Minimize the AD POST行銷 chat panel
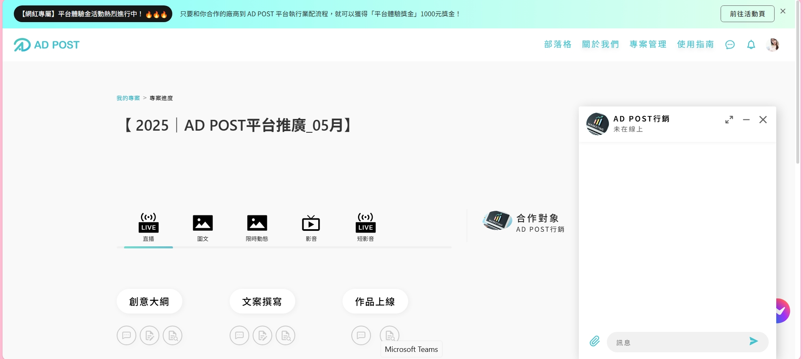 point(746,120)
